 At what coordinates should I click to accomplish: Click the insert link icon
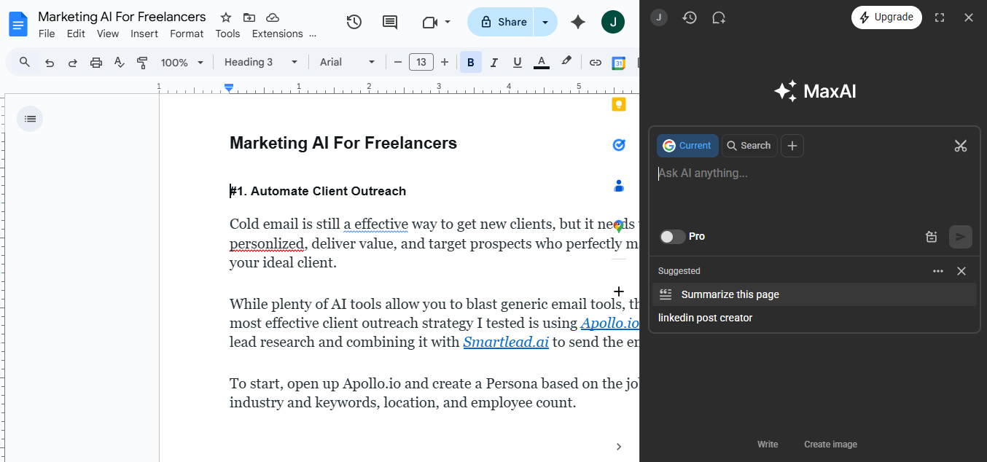(x=595, y=63)
